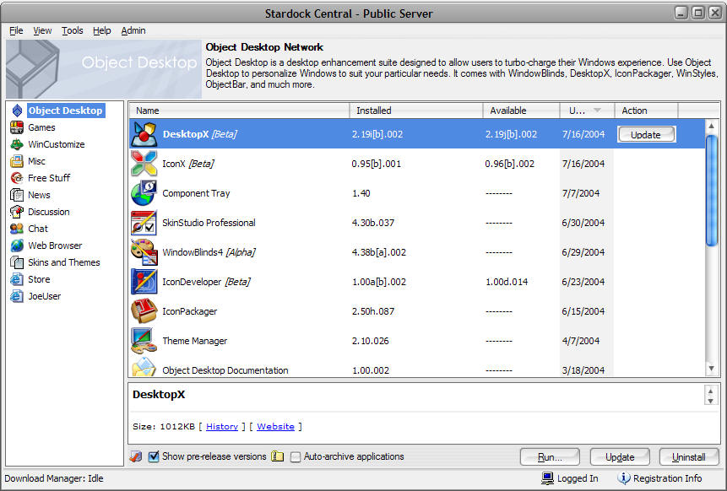Open the Admin menu
This screenshot has height=491, width=727.
133,30
